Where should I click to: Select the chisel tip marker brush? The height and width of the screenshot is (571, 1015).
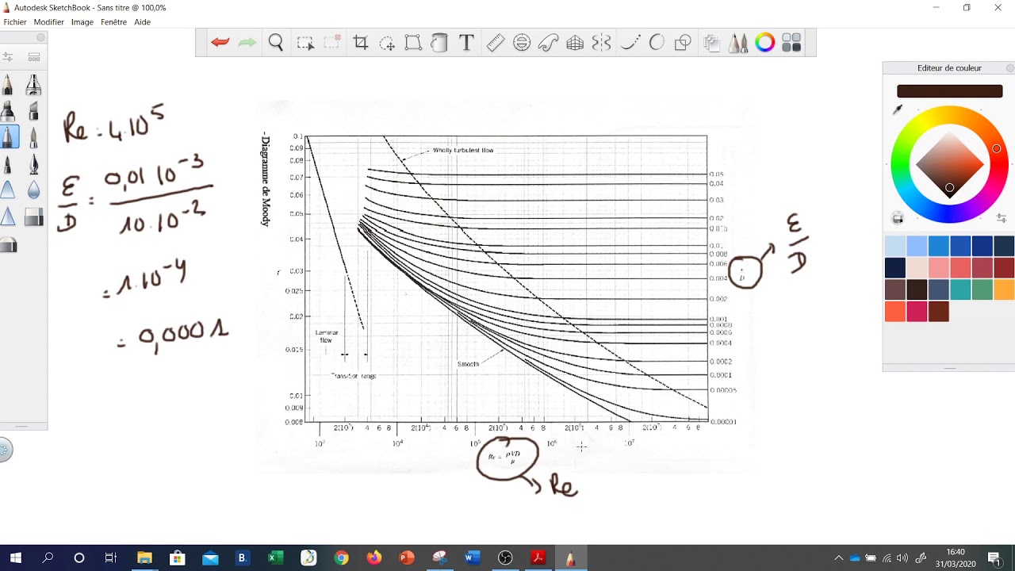pos(33,110)
